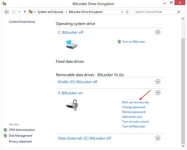Open Disk Management

coord(21,136)
